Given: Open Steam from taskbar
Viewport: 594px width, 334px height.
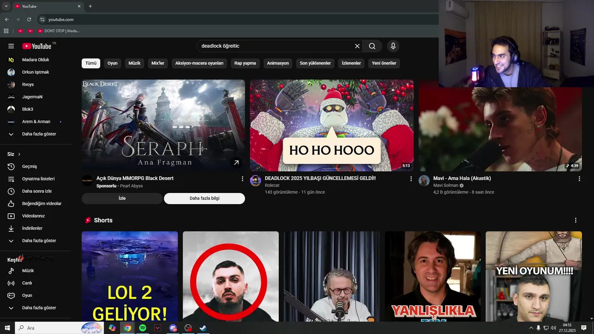Looking at the screenshot, I should point(203,328).
